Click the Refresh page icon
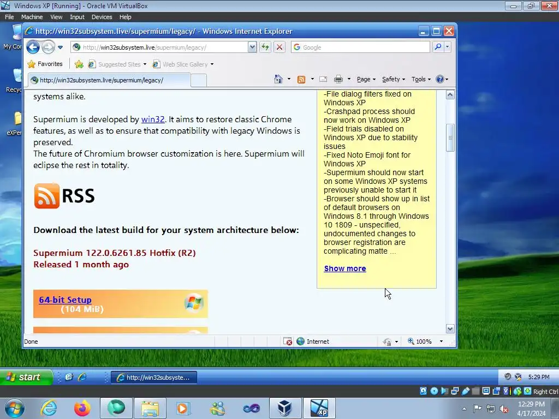559x419 pixels. click(265, 47)
